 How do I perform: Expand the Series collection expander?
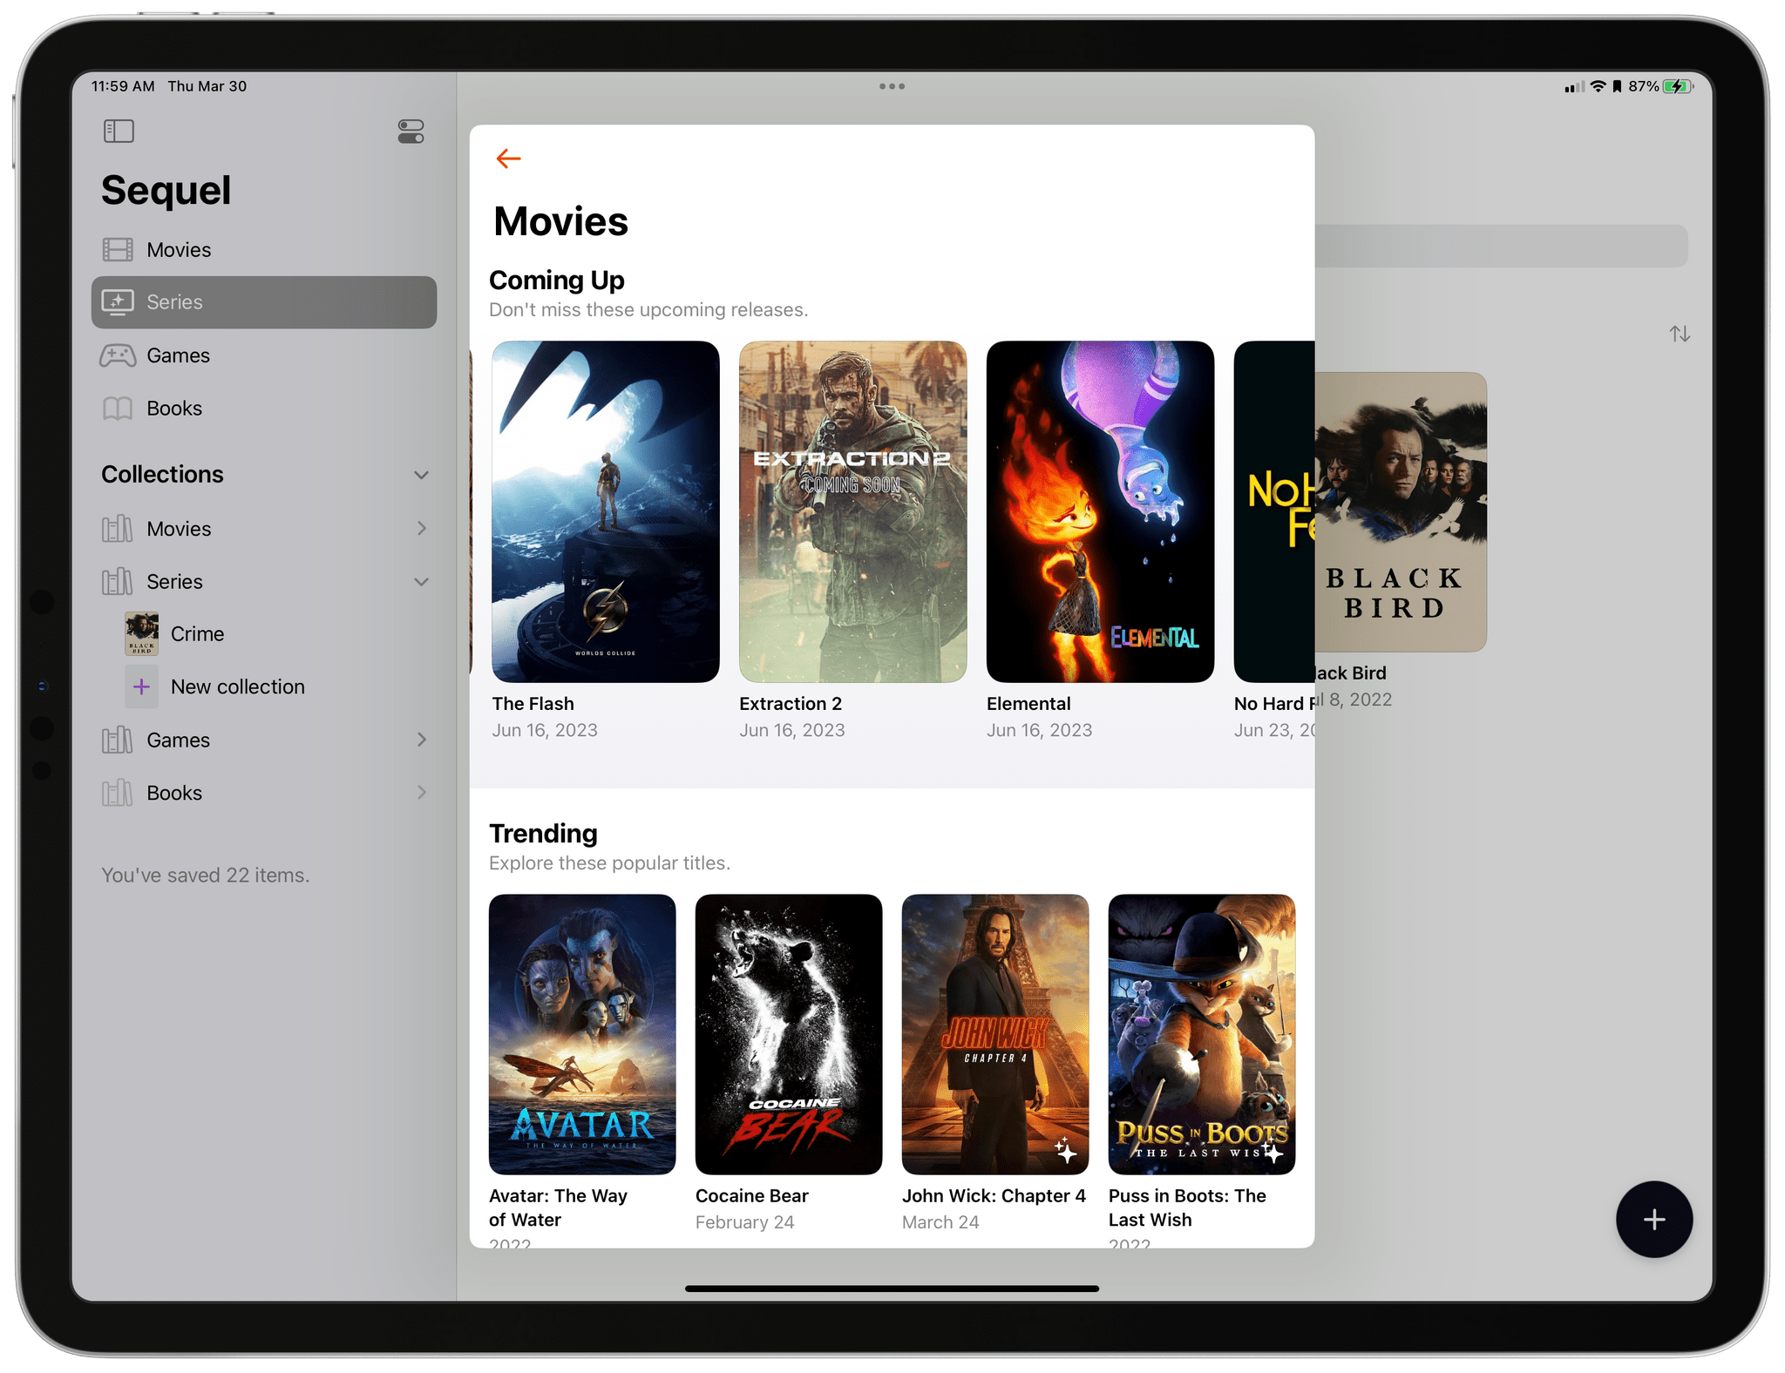pyautogui.click(x=421, y=581)
